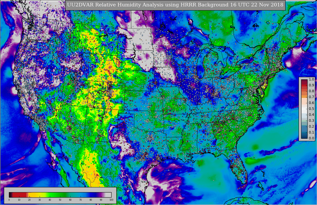
Task: Select the '0.8' label on right colorbar
Action: 311,91
